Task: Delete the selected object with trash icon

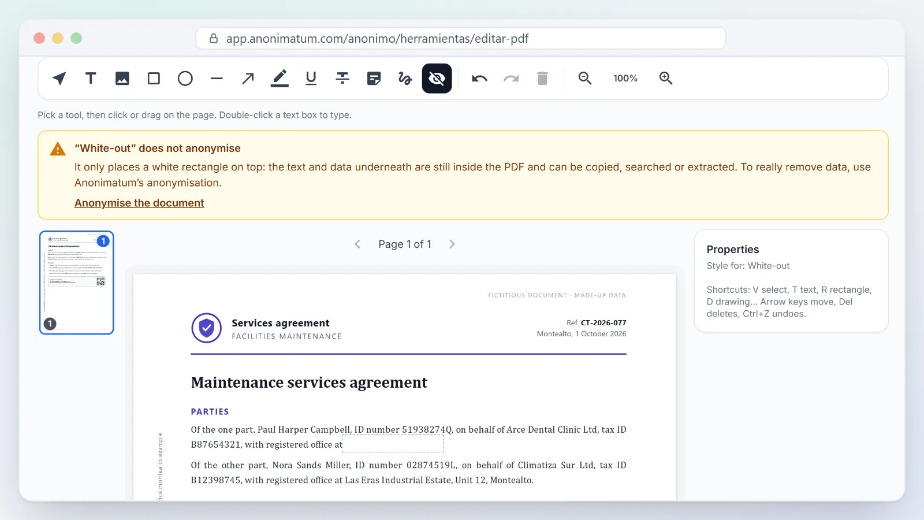Action: [542, 79]
